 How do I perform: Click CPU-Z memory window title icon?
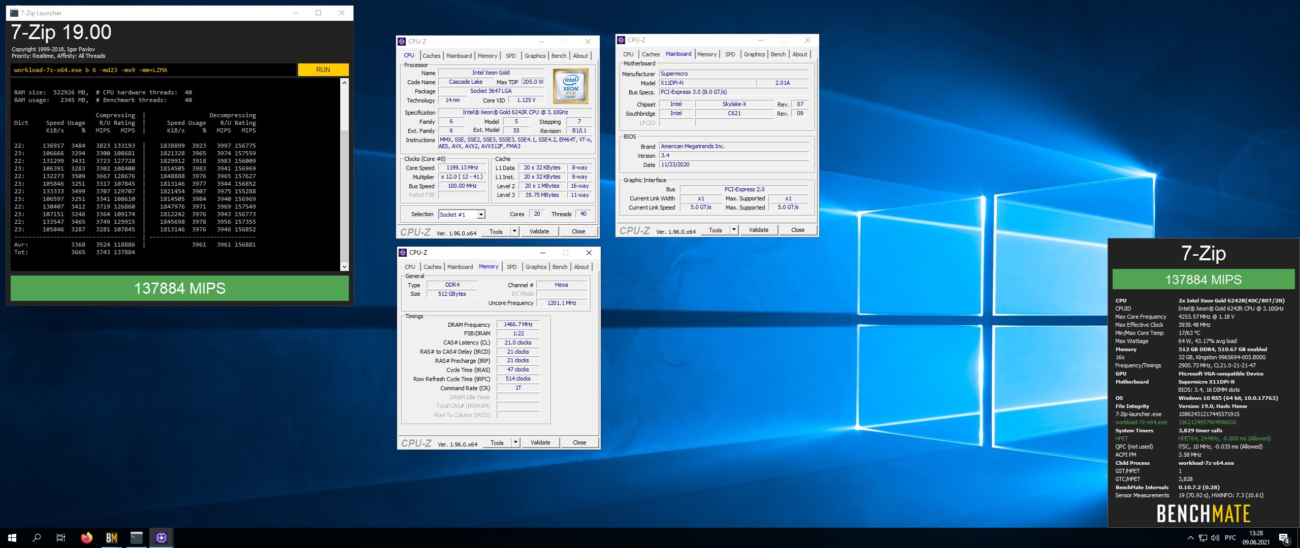[x=403, y=253]
